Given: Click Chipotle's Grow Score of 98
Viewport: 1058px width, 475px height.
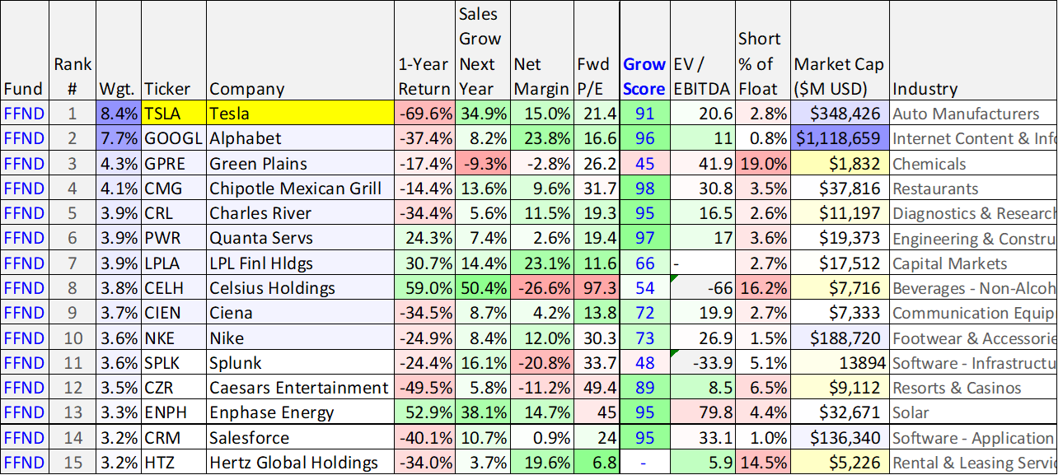Looking at the screenshot, I should pyautogui.click(x=644, y=189).
